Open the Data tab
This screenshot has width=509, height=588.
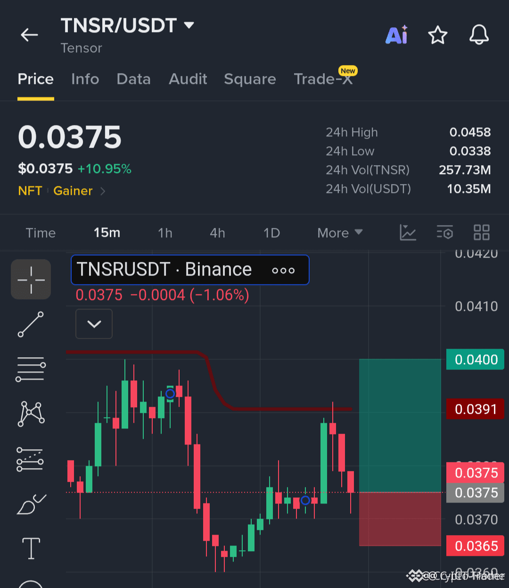pyautogui.click(x=134, y=79)
